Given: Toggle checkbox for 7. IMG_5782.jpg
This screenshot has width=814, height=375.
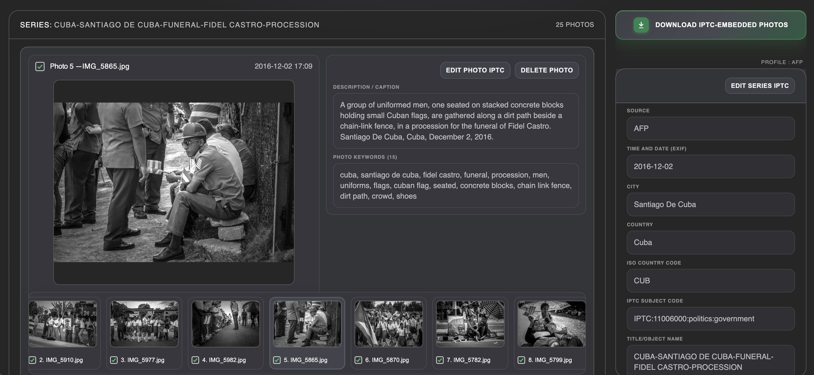Looking at the screenshot, I should (x=440, y=360).
